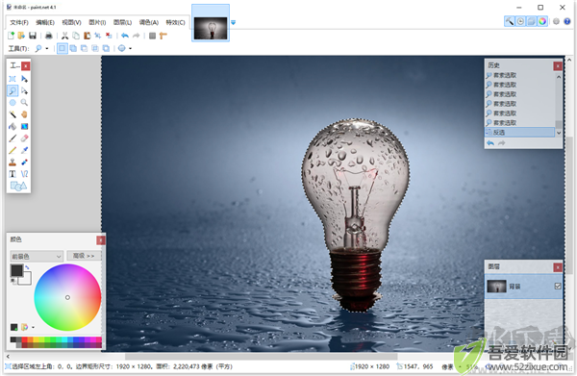Select the Pan hand tool
The image size is (577, 376).
coord(24,114)
